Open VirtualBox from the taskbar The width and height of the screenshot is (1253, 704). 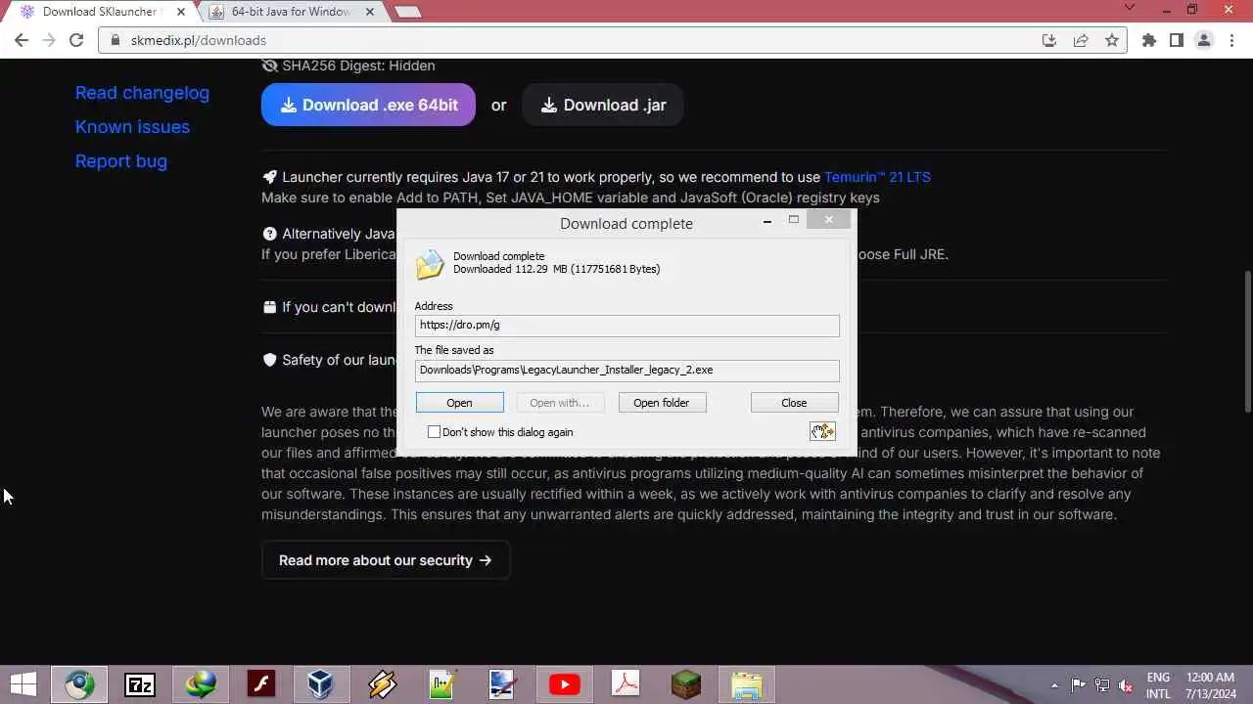(320, 684)
